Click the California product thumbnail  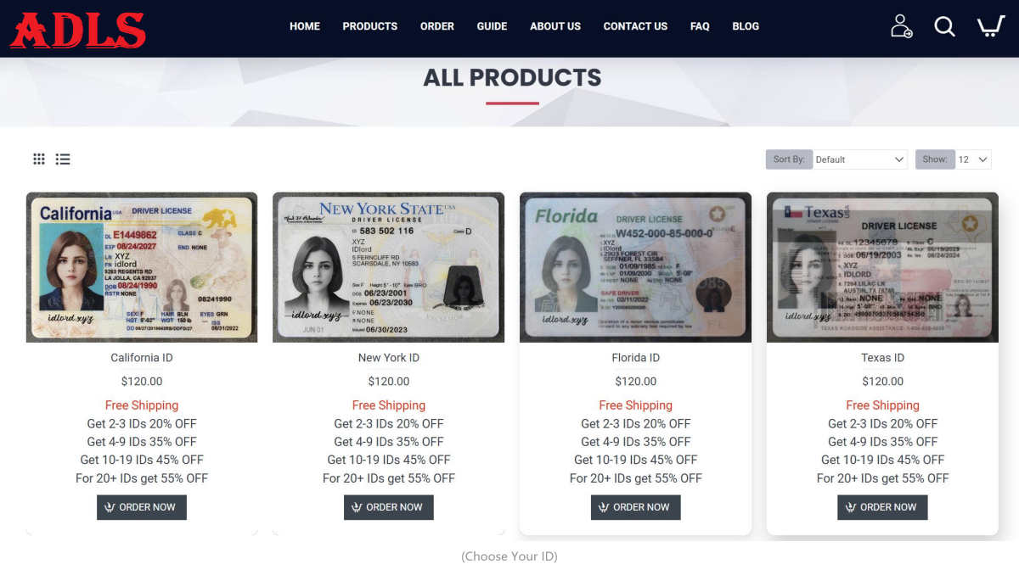pos(142,267)
